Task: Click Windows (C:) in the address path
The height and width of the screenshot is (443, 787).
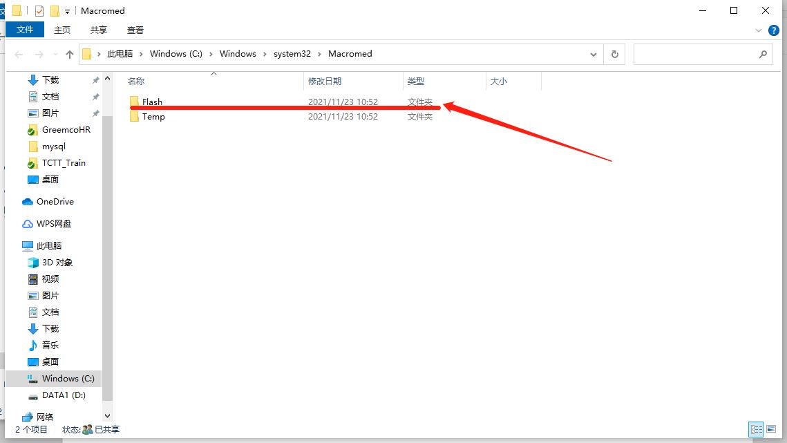Action: coord(176,54)
